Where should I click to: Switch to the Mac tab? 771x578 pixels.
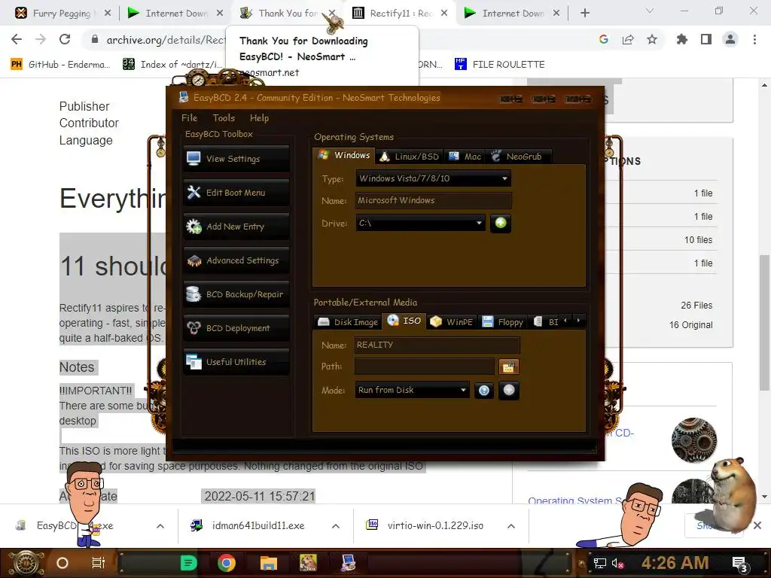(x=465, y=157)
